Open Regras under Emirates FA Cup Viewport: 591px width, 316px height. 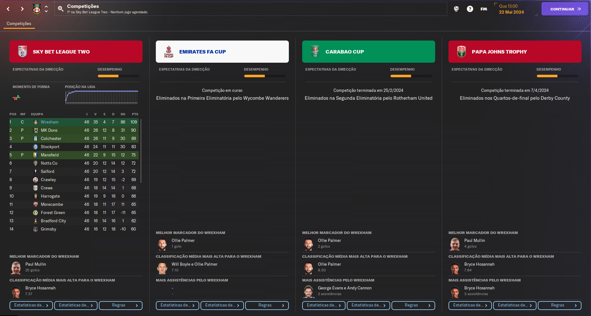[267, 305]
